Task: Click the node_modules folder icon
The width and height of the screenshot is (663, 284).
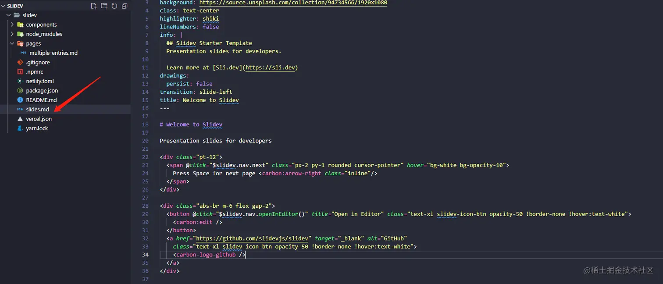Action: click(x=20, y=34)
